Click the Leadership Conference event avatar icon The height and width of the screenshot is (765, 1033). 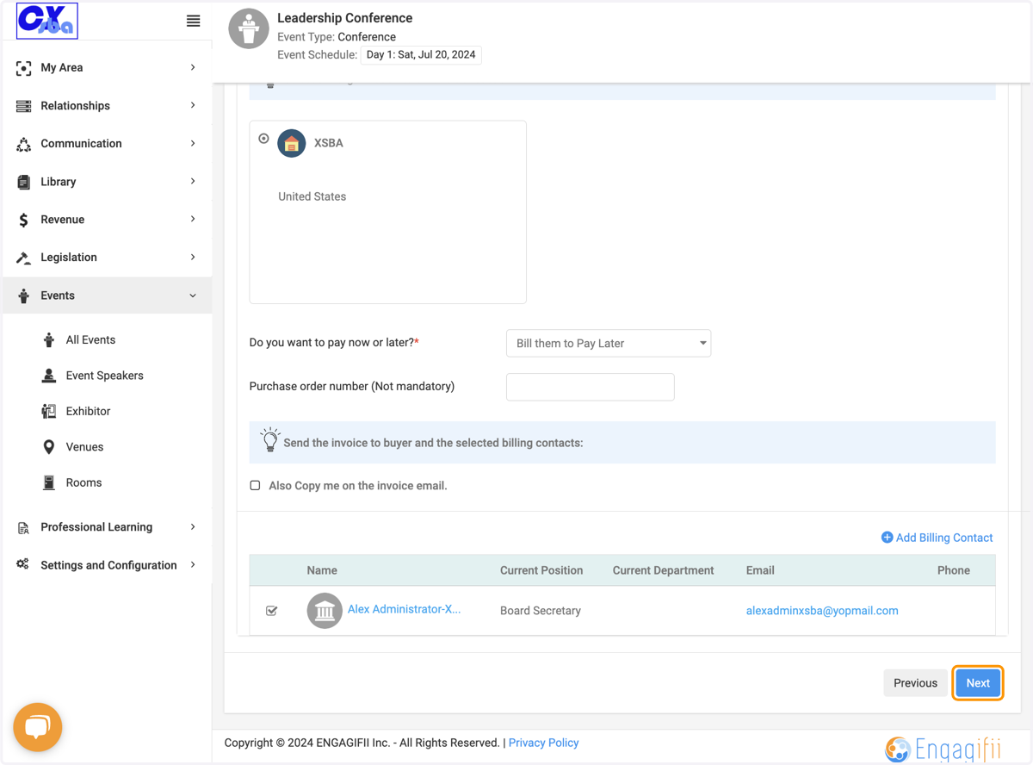[249, 29]
